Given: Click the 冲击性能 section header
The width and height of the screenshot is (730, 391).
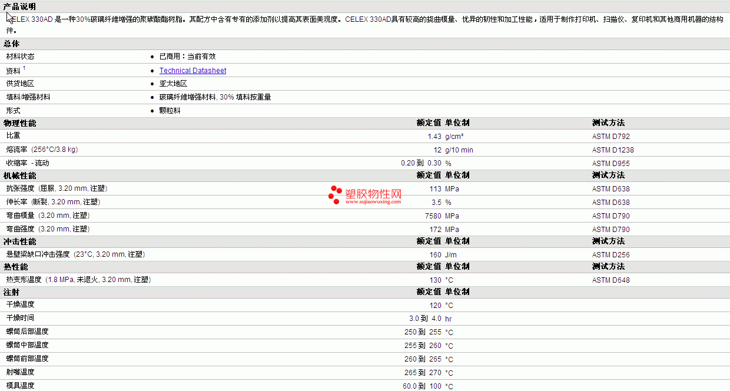Looking at the screenshot, I should point(19,241).
